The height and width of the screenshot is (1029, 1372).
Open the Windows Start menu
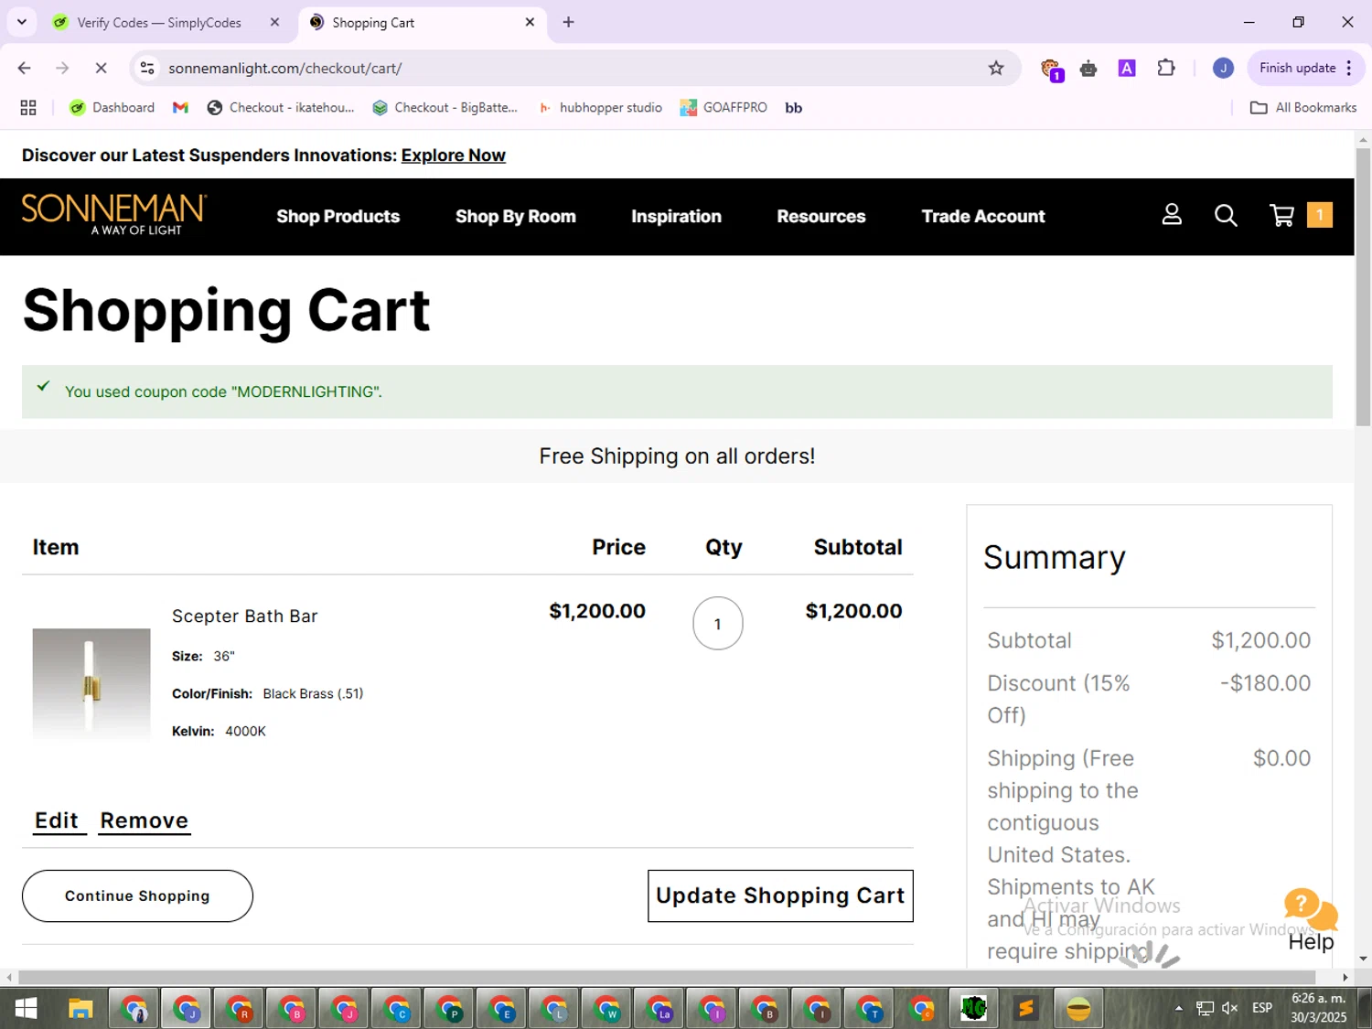pyautogui.click(x=26, y=1009)
